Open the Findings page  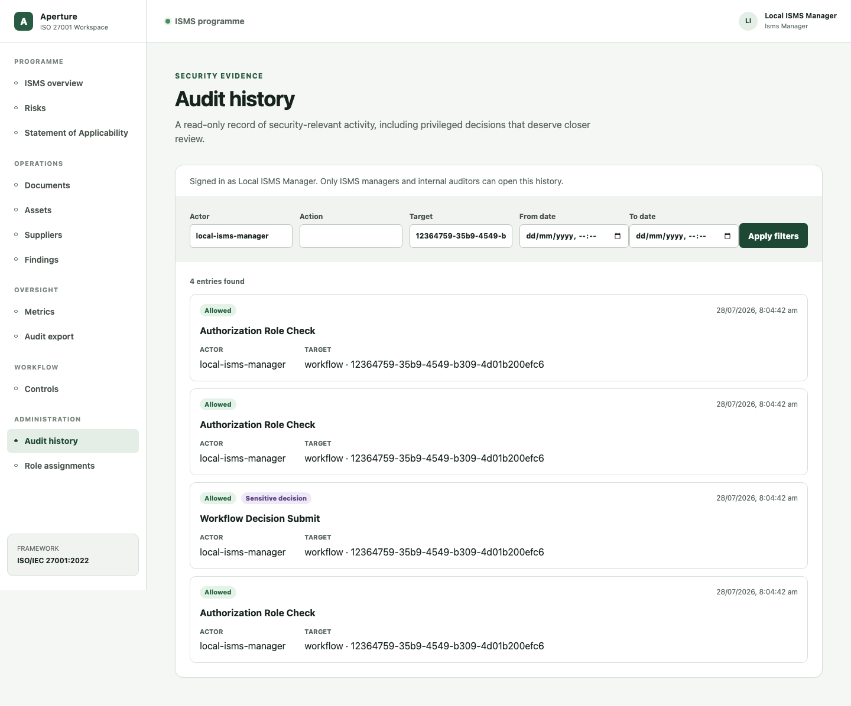pyautogui.click(x=73, y=260)
